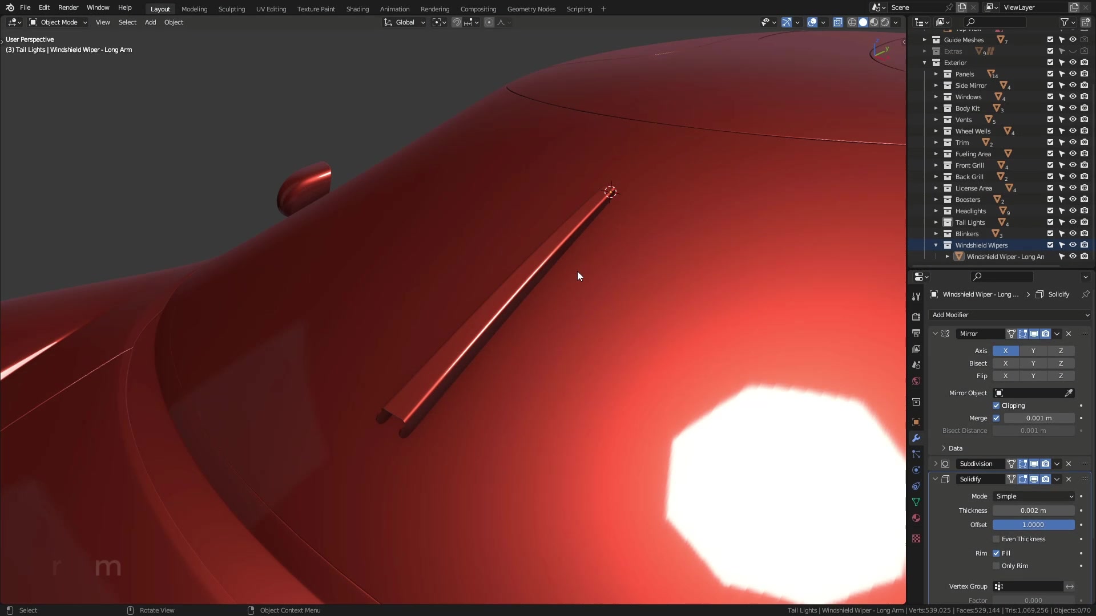This screenshot has width=1096, height=616.
Task: Collapse the Windshield Wipers collection
Action: (x=936, y=245)
